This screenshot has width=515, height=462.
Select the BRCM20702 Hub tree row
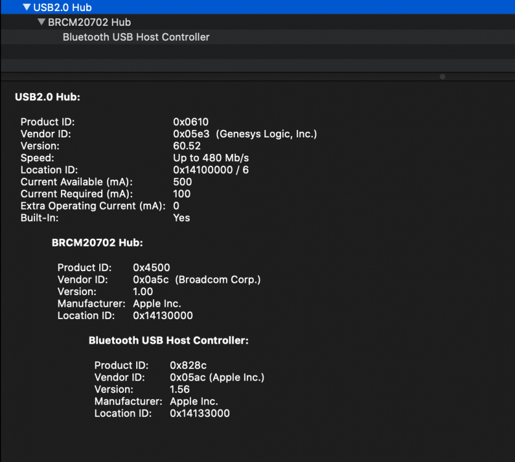258,22
